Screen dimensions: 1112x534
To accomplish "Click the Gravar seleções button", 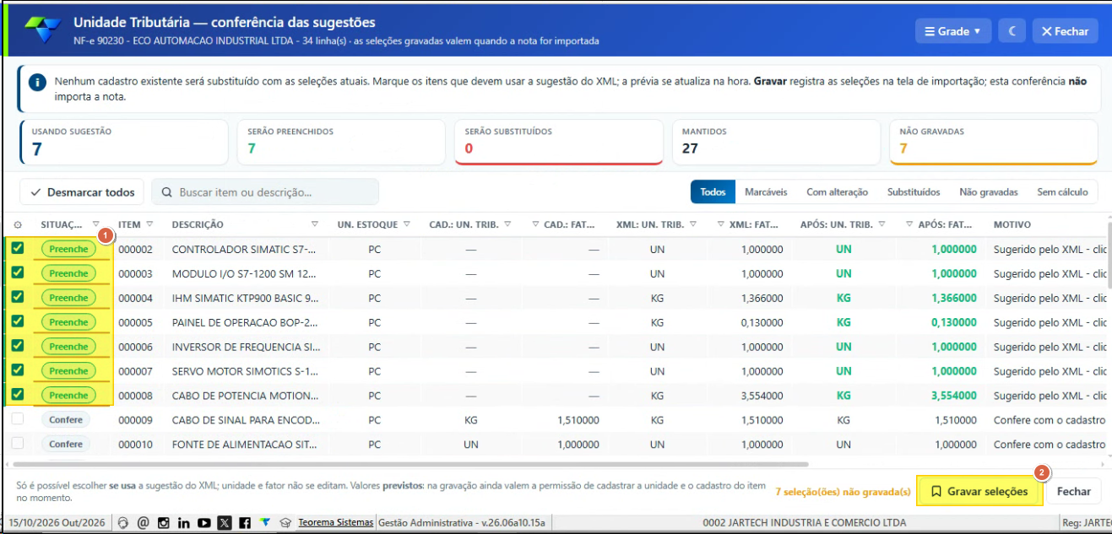I will coord(979,491).
